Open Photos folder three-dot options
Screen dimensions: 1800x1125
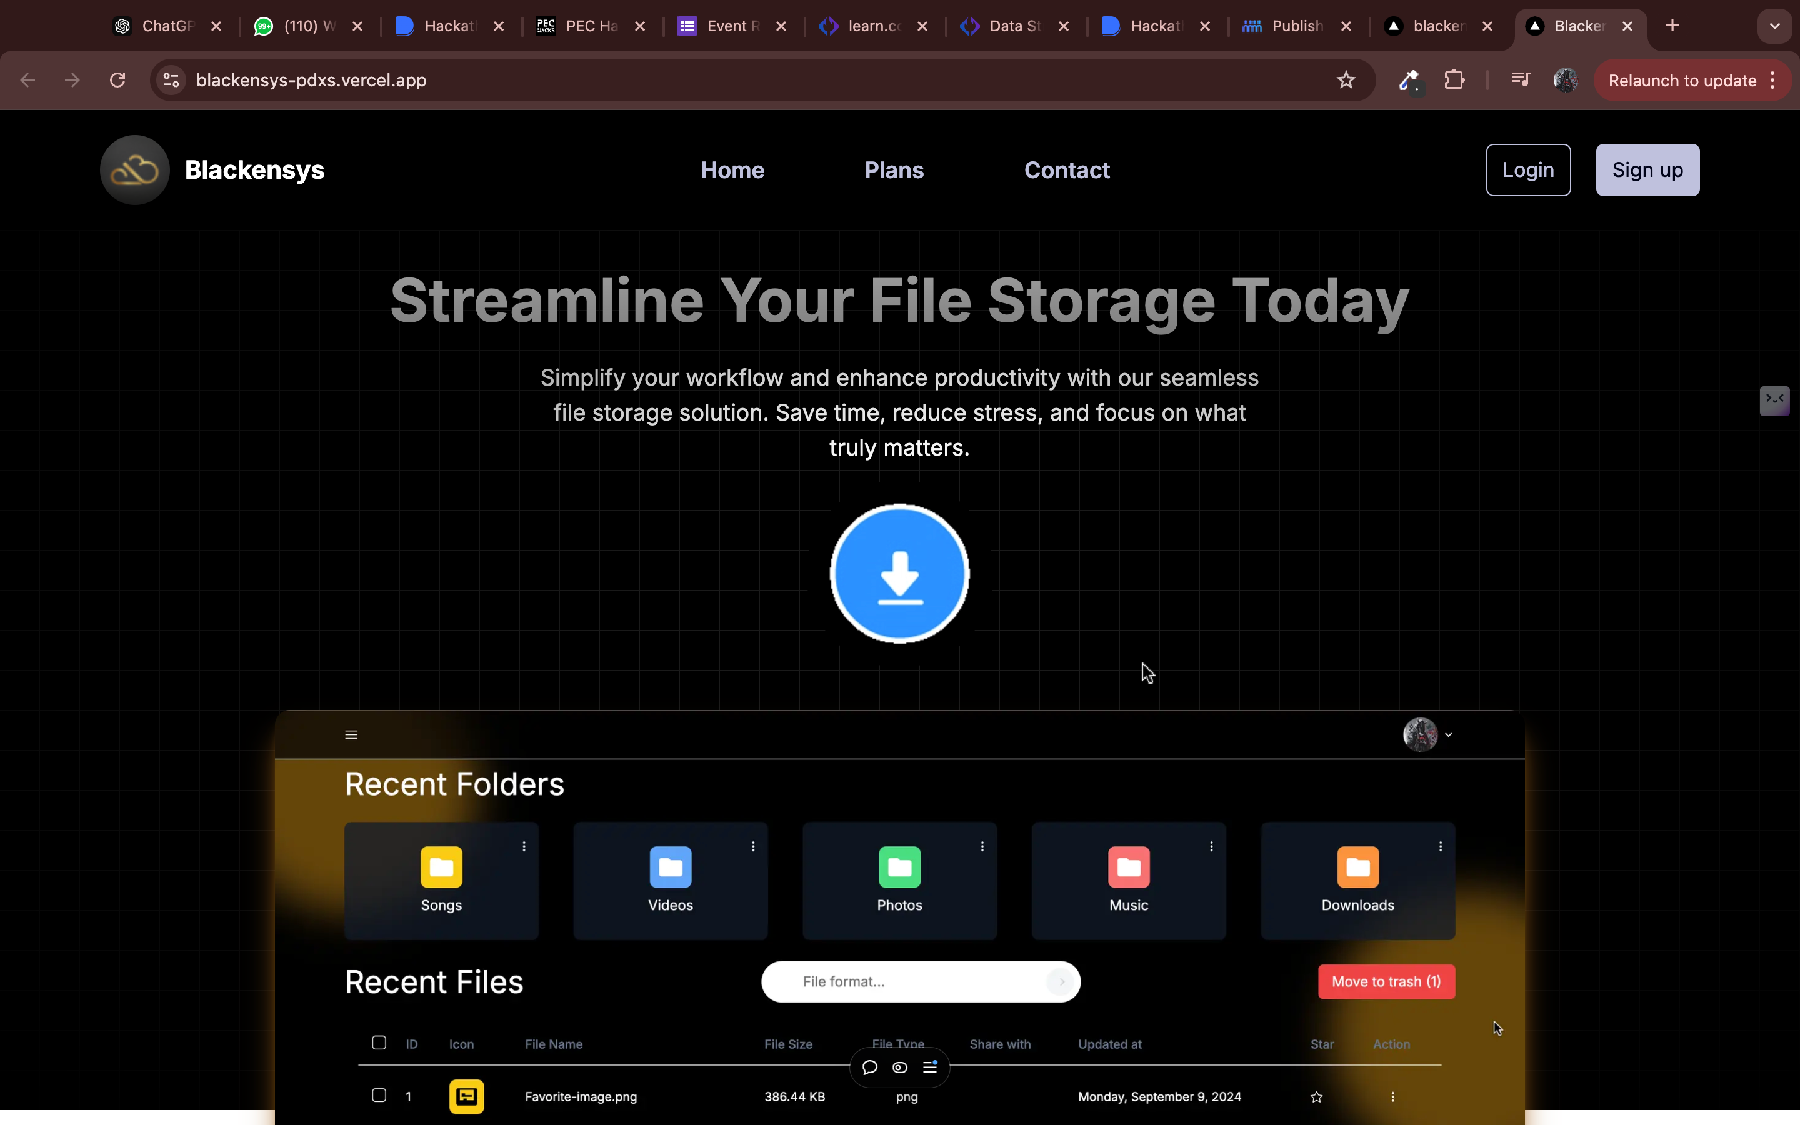click(982, 847)
